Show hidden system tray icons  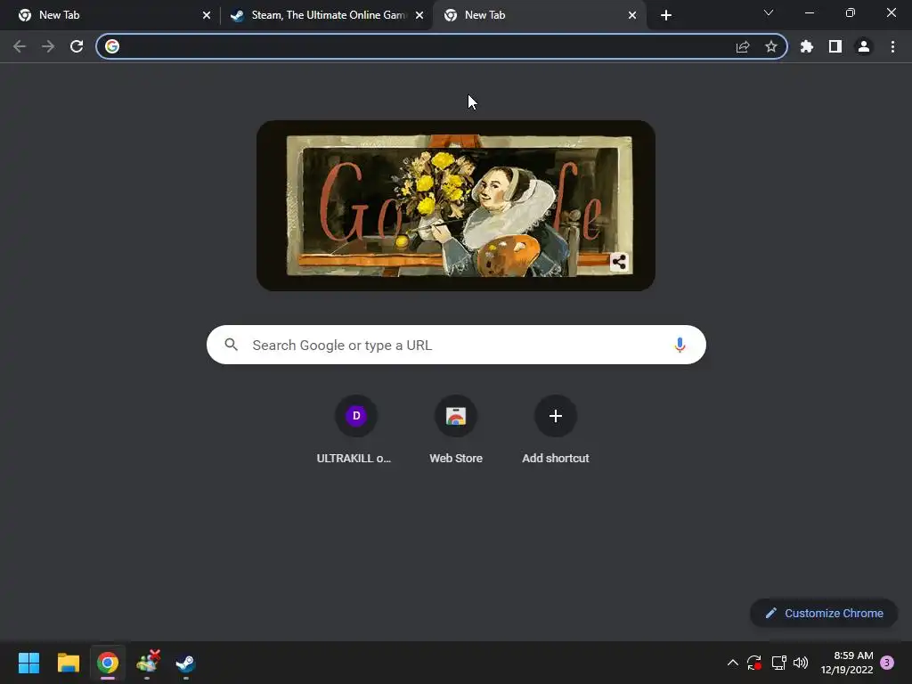(x=733, y=663)
